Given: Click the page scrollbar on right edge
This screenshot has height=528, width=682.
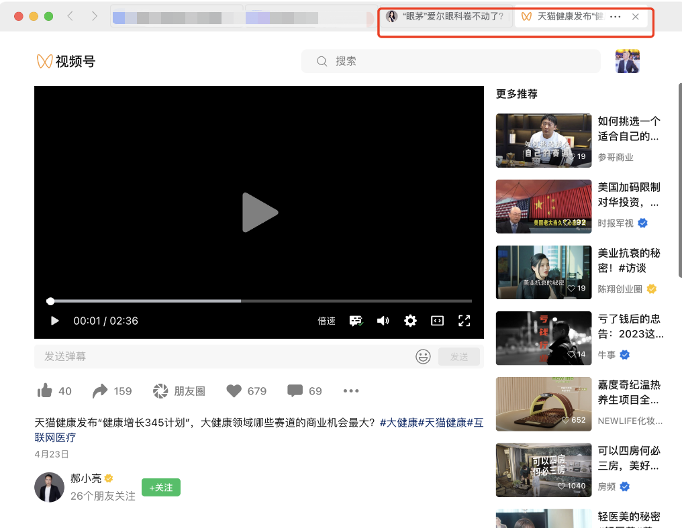Looking at the screenshot, I should [x=680, y=180].
